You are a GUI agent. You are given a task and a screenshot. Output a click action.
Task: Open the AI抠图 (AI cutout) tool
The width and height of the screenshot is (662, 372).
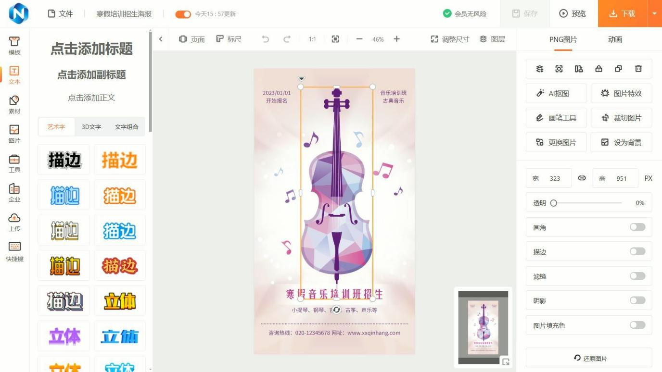(x=556, y=93)
